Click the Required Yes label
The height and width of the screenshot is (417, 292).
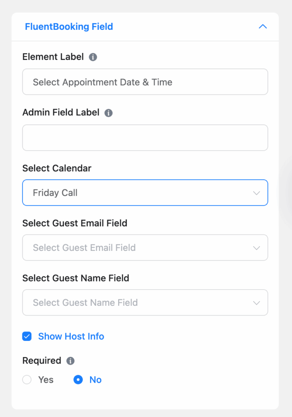45,380
